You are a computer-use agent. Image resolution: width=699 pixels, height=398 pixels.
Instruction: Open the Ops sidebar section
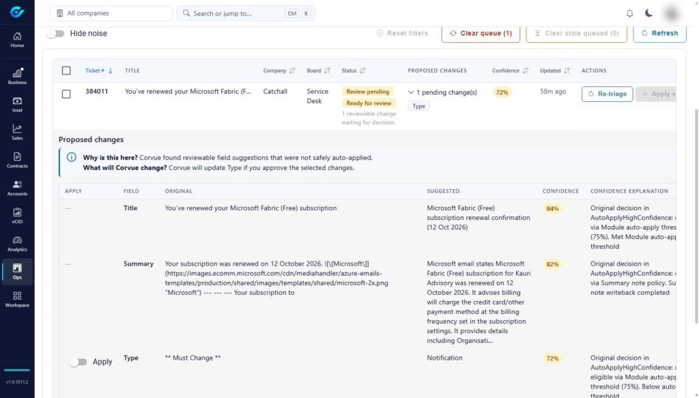(x=17, y=272)
